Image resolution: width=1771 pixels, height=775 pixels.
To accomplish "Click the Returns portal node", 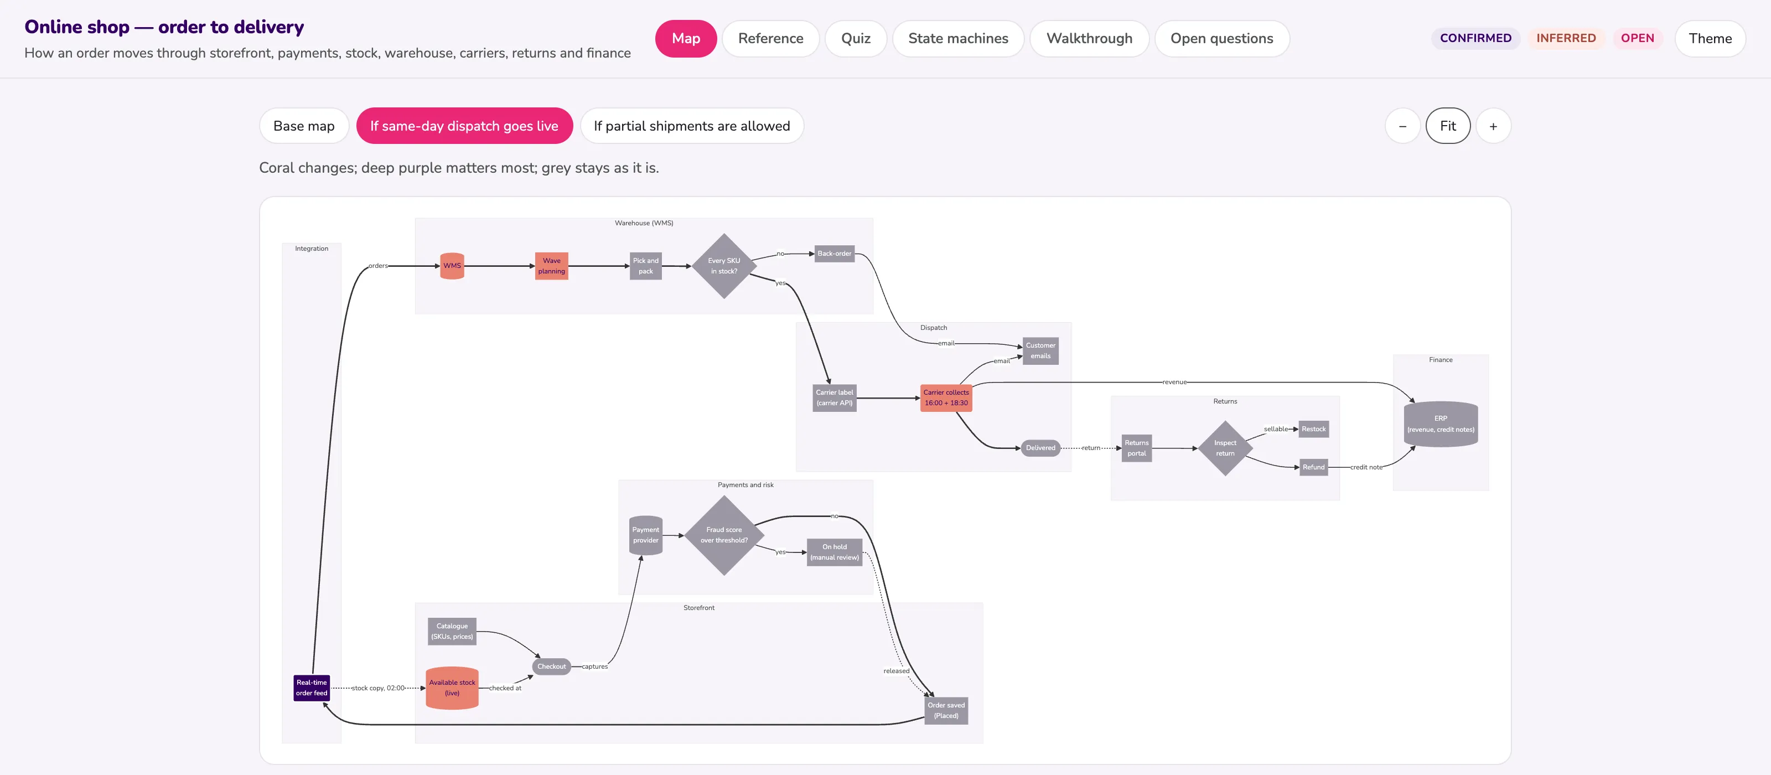I will [1136, 448].
